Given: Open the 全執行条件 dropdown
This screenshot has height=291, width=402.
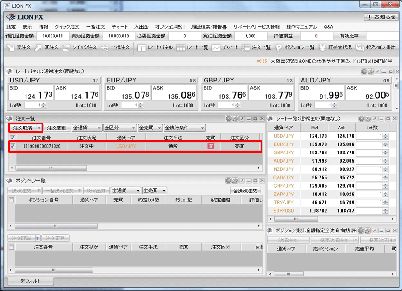Looking at the screenshot, I should 185,128.
